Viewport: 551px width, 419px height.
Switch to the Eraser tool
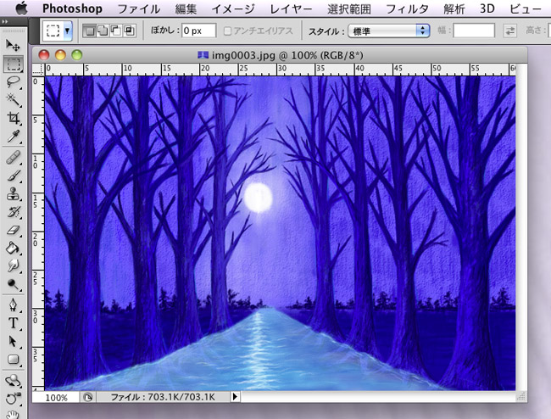[x=14, y=230]
